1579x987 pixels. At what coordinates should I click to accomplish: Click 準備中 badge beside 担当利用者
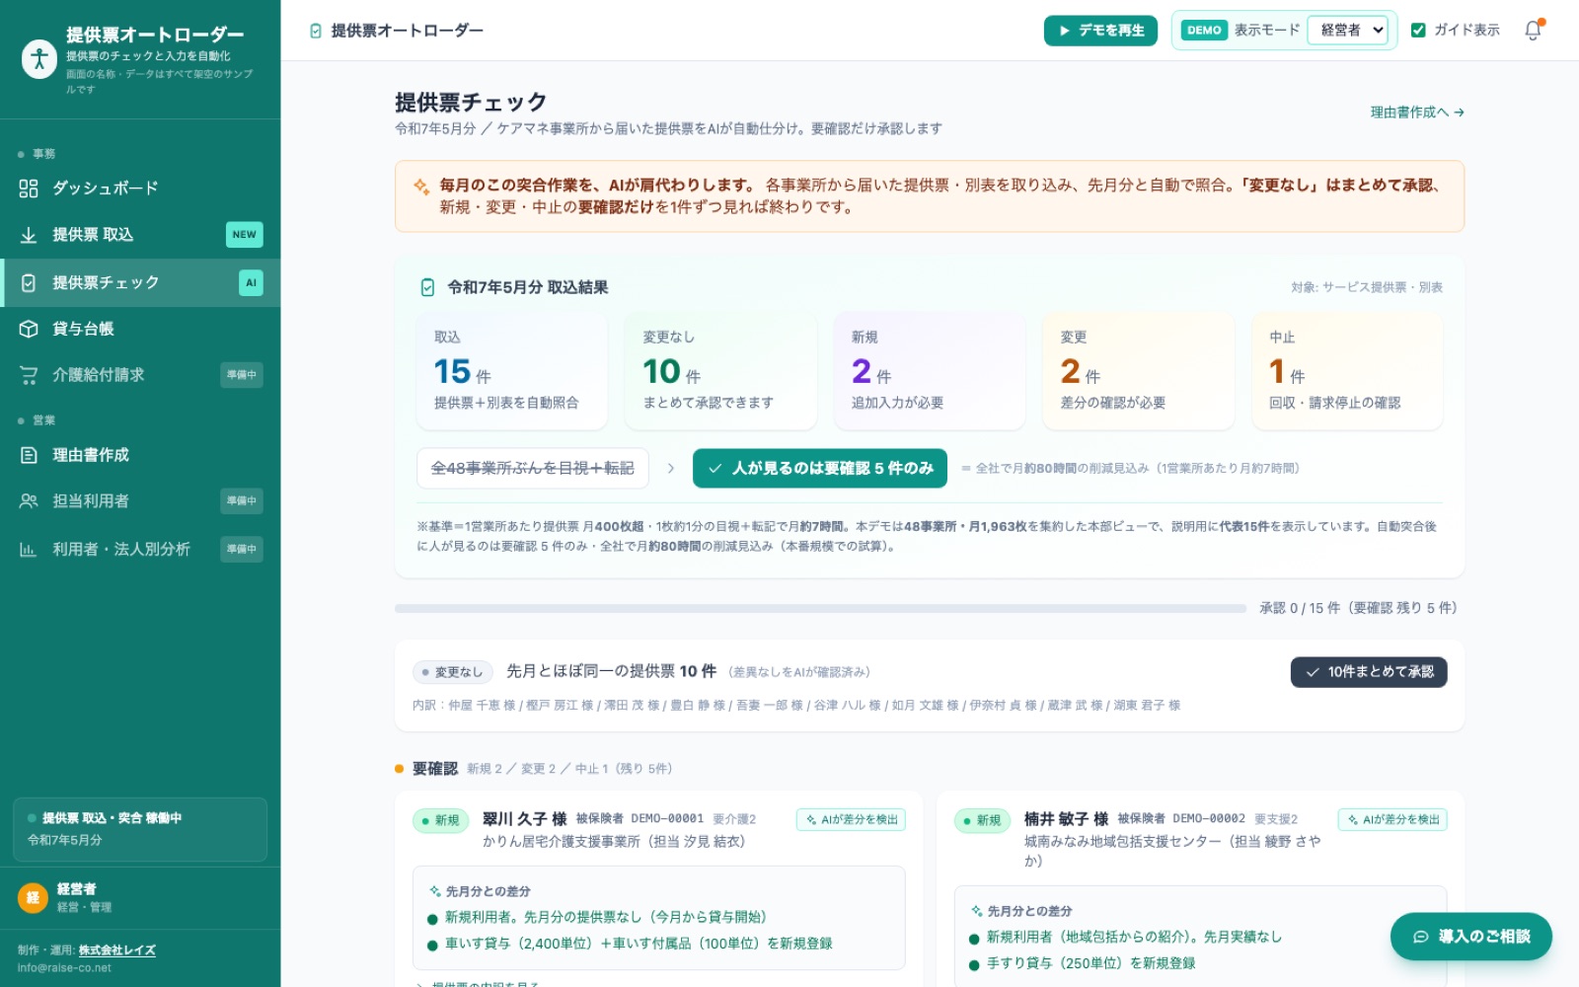point(242,501)
